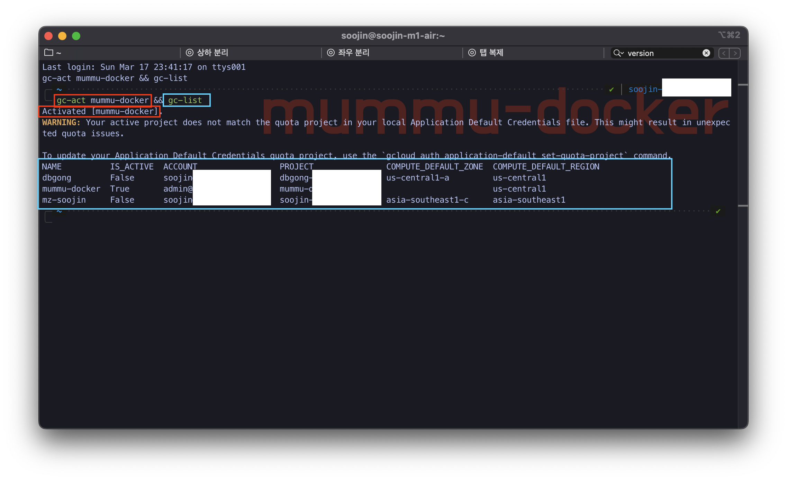Zoom the window with green button
Viewport: 787px width, 480px height.
76,36
